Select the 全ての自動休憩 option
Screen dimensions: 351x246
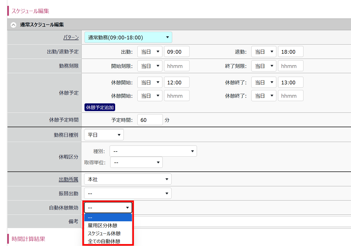pyautogui.click(x=108, y=241)
